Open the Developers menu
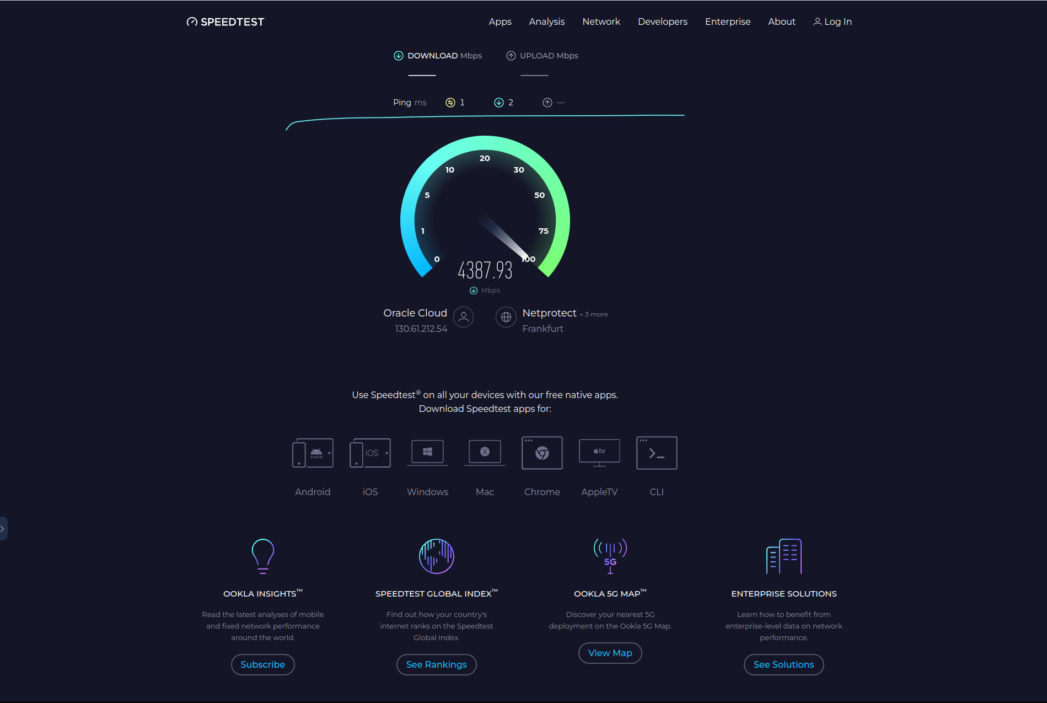This screenshot has height=703, width=1047. tap(662, 22)
